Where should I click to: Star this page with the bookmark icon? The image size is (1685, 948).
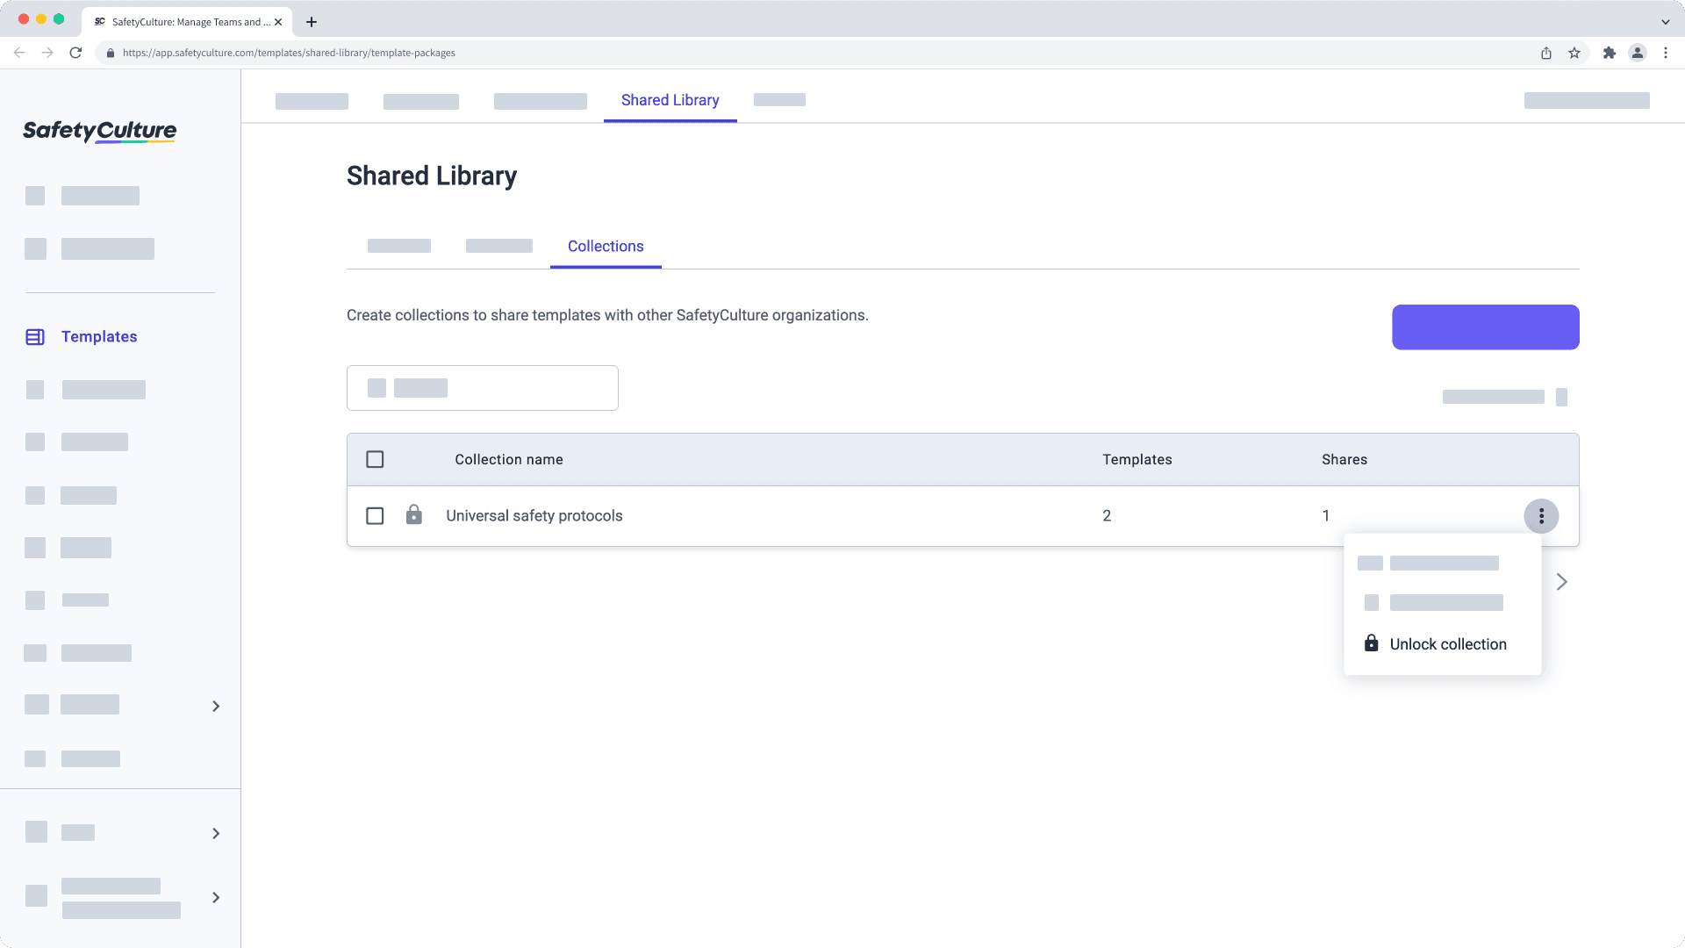[1572, 53]
